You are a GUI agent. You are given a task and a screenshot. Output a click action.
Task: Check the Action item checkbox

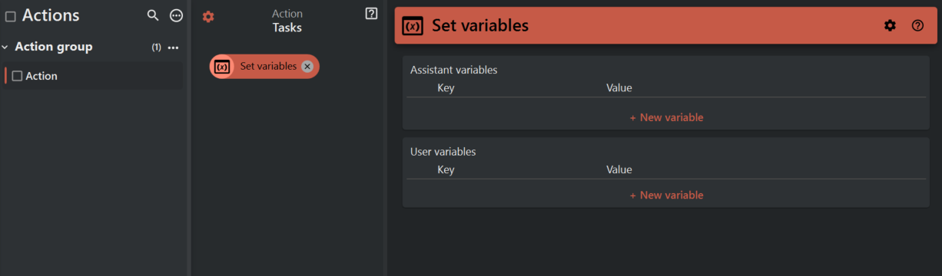point(17,76)
